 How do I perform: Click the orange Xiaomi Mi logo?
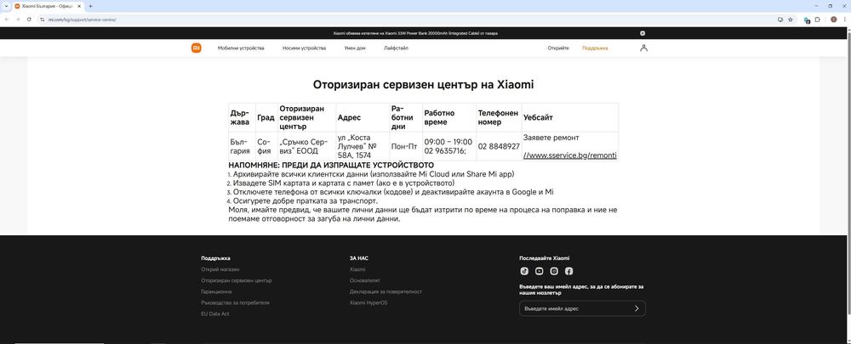(x=196, y=48)
